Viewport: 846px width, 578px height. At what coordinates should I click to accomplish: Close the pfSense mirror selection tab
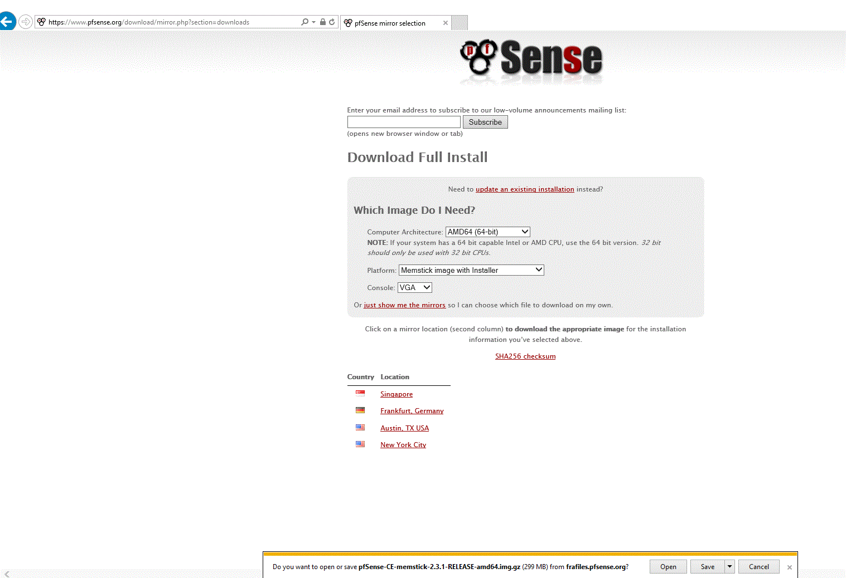[x=445, y=23]
